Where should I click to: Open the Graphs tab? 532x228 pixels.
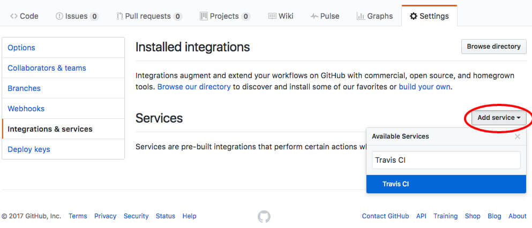(374, 16)
